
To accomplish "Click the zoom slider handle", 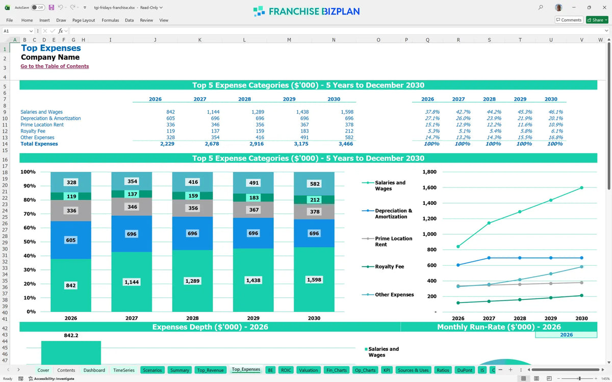I will [x=579, y=378].
